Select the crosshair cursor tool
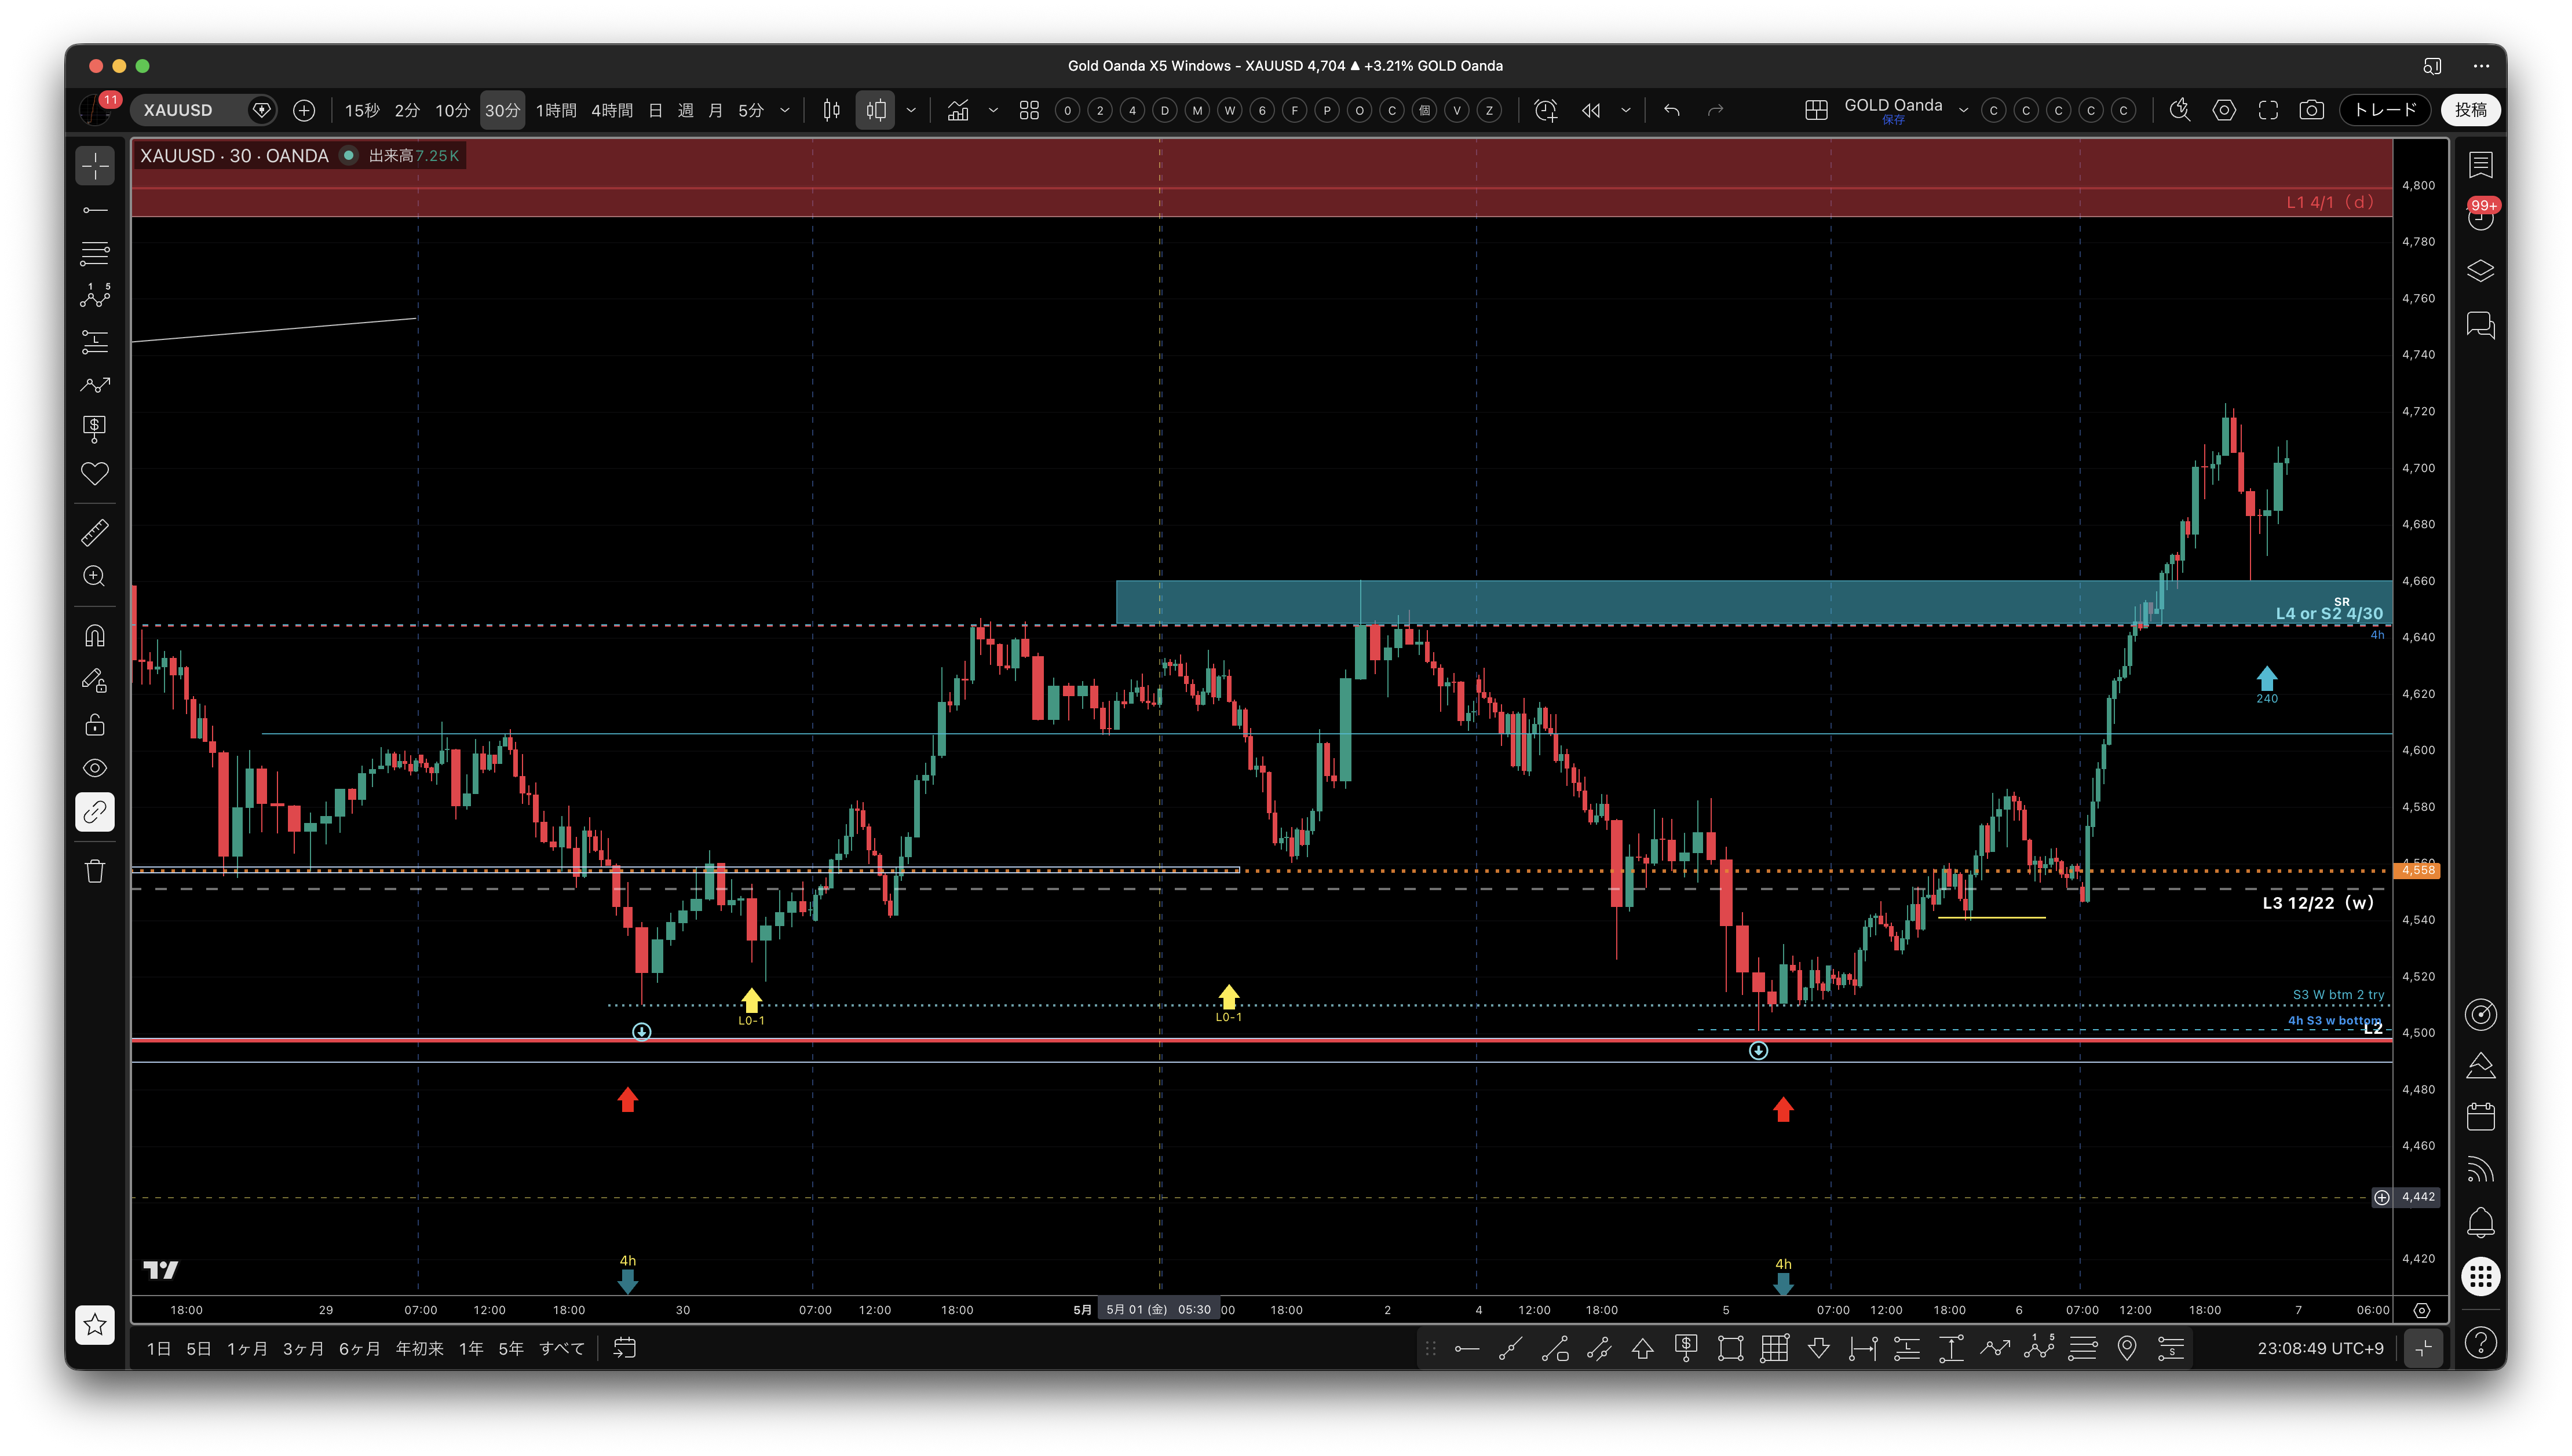The height and width of the screenshot is (1456, 2572). [95, 166]
